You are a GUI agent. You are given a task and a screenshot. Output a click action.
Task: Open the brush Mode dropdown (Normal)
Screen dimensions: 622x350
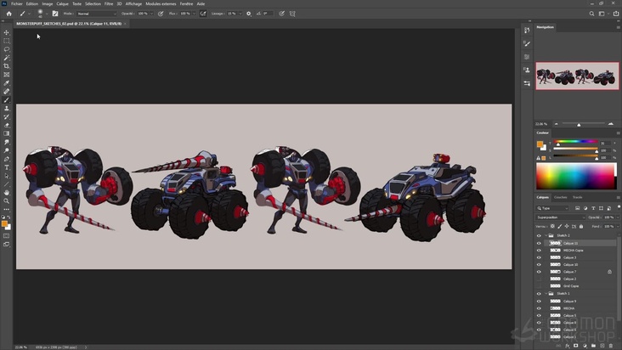point(96,14)
